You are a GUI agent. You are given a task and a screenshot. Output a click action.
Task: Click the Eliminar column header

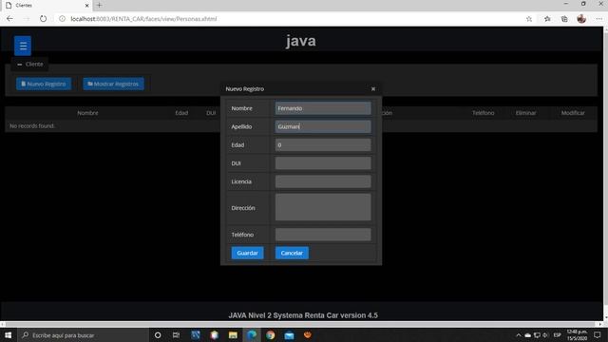tap(525, 113)
